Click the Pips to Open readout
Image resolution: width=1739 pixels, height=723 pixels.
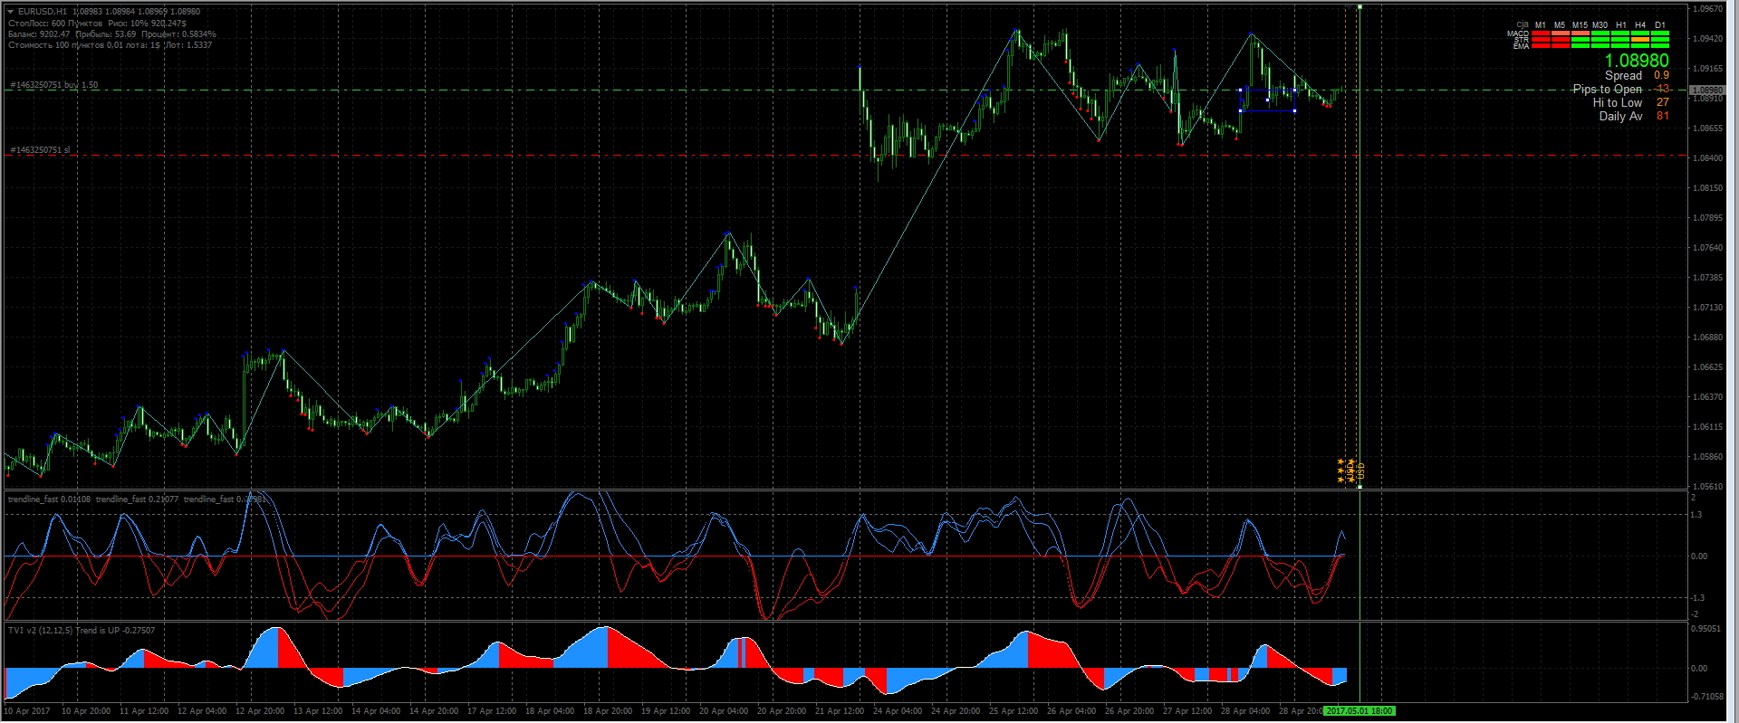pos(1621,89)
